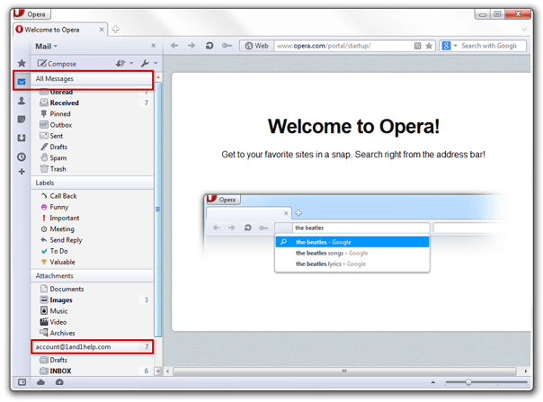Close the Mail panel with its X

154,45
